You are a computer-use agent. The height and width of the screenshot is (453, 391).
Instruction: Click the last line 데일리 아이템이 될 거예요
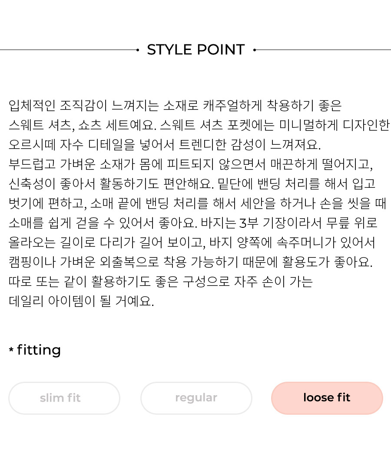click(81, 301)
